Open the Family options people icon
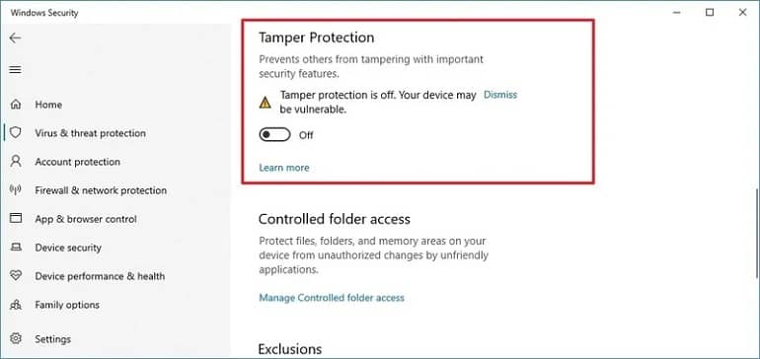The image size is (760, 359). click(16, 305)
